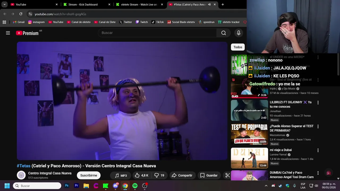Open the Social Blade eletetv bookmark

pyautogui.click(x=181, y=22)
